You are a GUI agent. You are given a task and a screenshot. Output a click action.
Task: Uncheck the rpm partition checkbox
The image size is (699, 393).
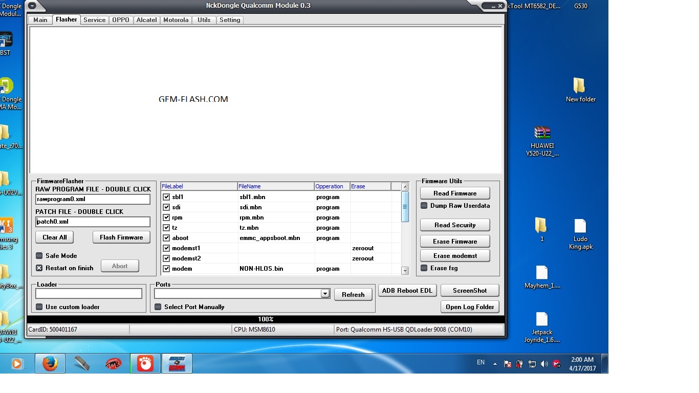coord(166,217)
